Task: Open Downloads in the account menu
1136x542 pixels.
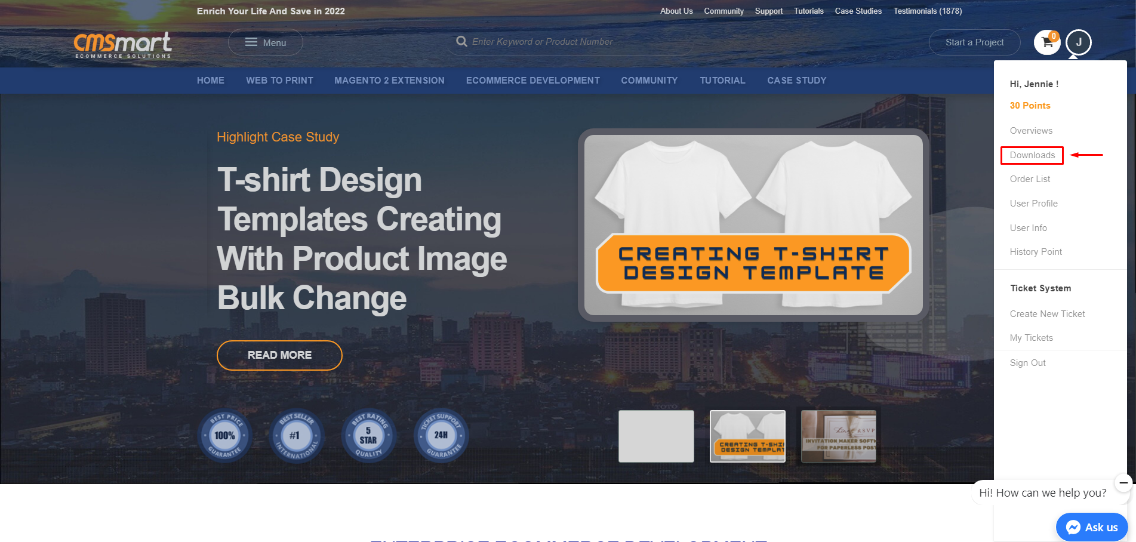Action: pyautogui.click(x=1032, y=155)
